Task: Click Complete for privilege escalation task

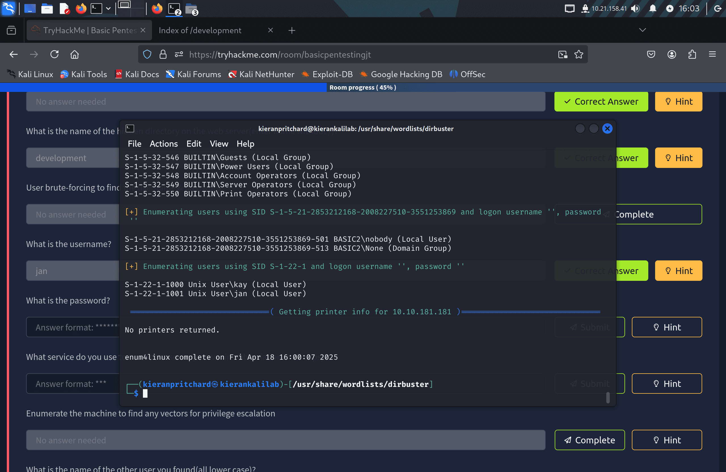Action: [x=589, y=440]
